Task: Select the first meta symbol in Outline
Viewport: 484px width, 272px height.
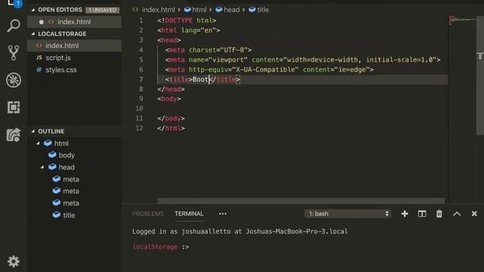Action: pos(70,179)
